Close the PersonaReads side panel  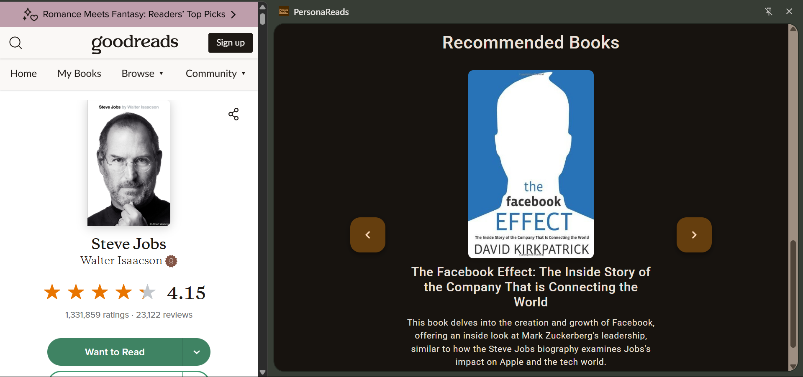coord(789,11)
